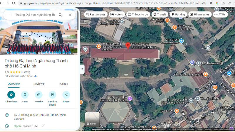Image resolution: width=235 pixels, height=132 pixels.
Task: Click the search magnifier icon
Action: pos(61,15)
